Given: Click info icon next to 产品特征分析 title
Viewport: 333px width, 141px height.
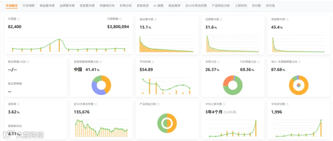Looking at the screenshot, I should 158,104.
